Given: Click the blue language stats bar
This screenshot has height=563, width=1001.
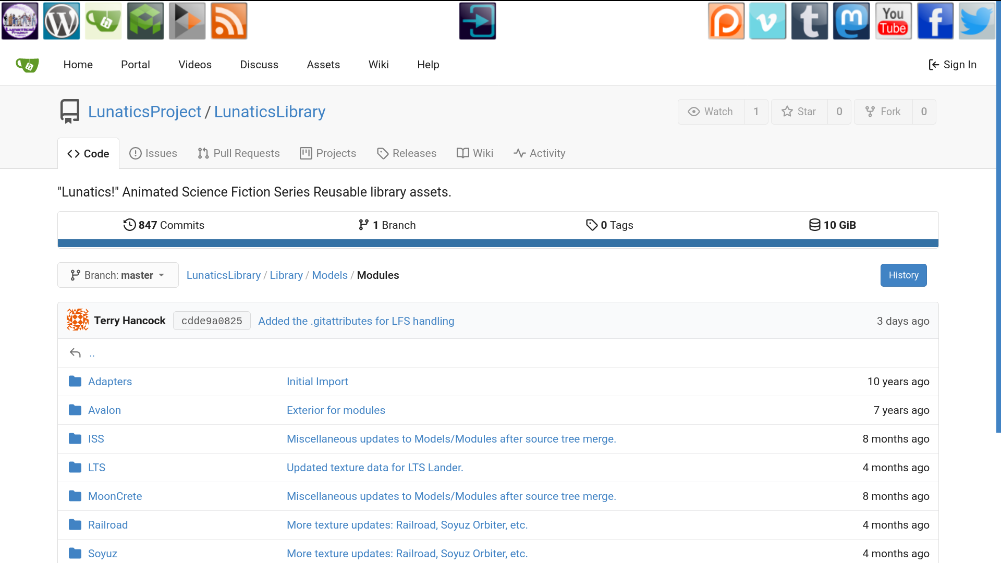Looking at the screenshot, I should 498,243.
